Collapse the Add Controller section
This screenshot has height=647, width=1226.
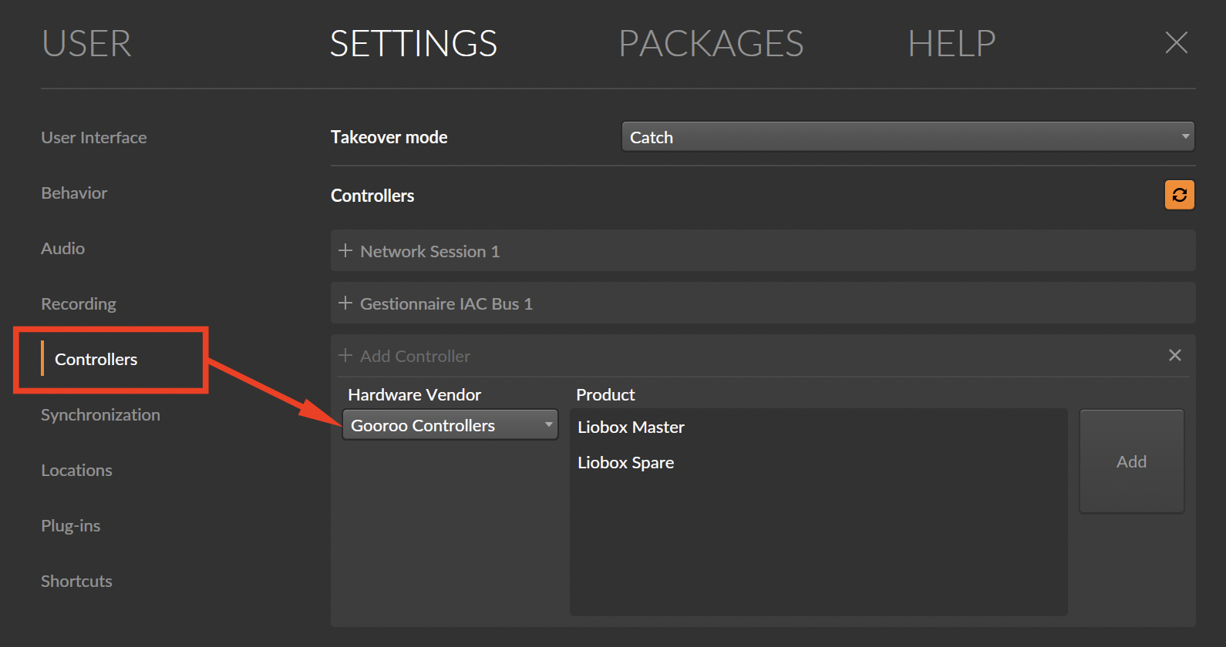click(x=345, y=355)
